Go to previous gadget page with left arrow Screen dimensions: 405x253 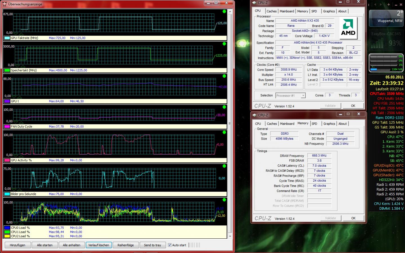click(x=375, y=5)
